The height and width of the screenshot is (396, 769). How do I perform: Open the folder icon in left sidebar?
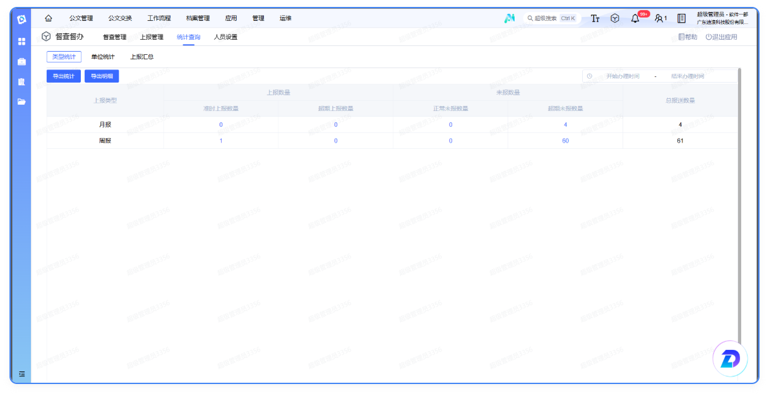[21, 102]
